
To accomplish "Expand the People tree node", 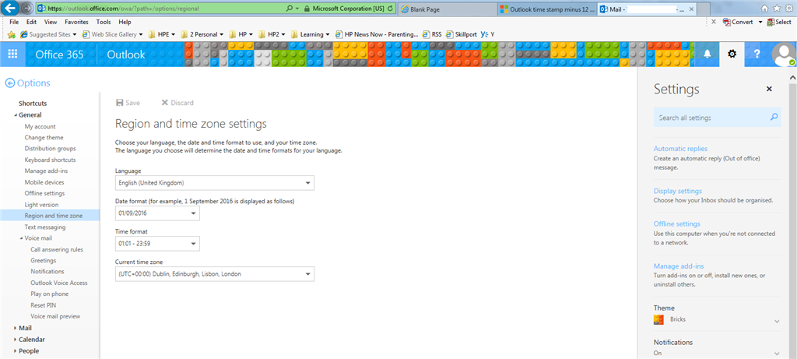I will 16,351.
